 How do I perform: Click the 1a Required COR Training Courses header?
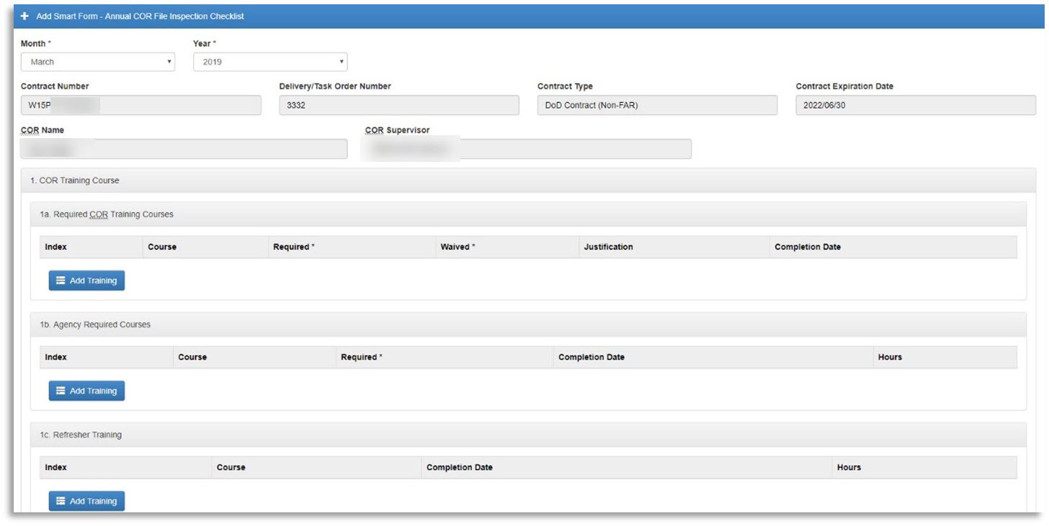[x=107, y=214]
